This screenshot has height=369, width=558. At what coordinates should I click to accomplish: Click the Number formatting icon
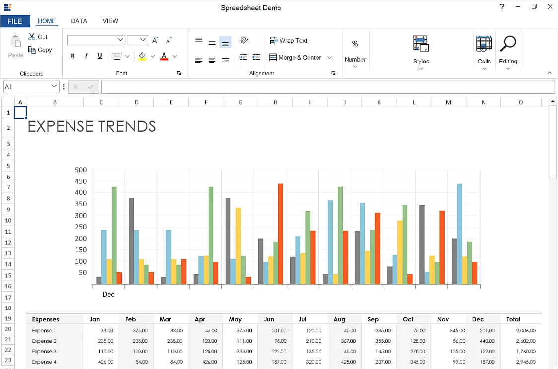355,44
